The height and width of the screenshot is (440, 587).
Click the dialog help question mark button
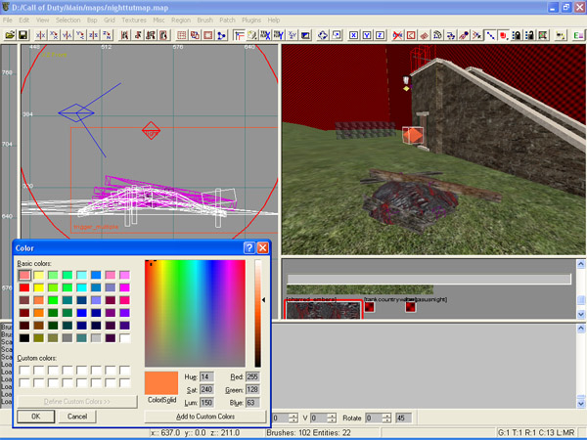249,247
